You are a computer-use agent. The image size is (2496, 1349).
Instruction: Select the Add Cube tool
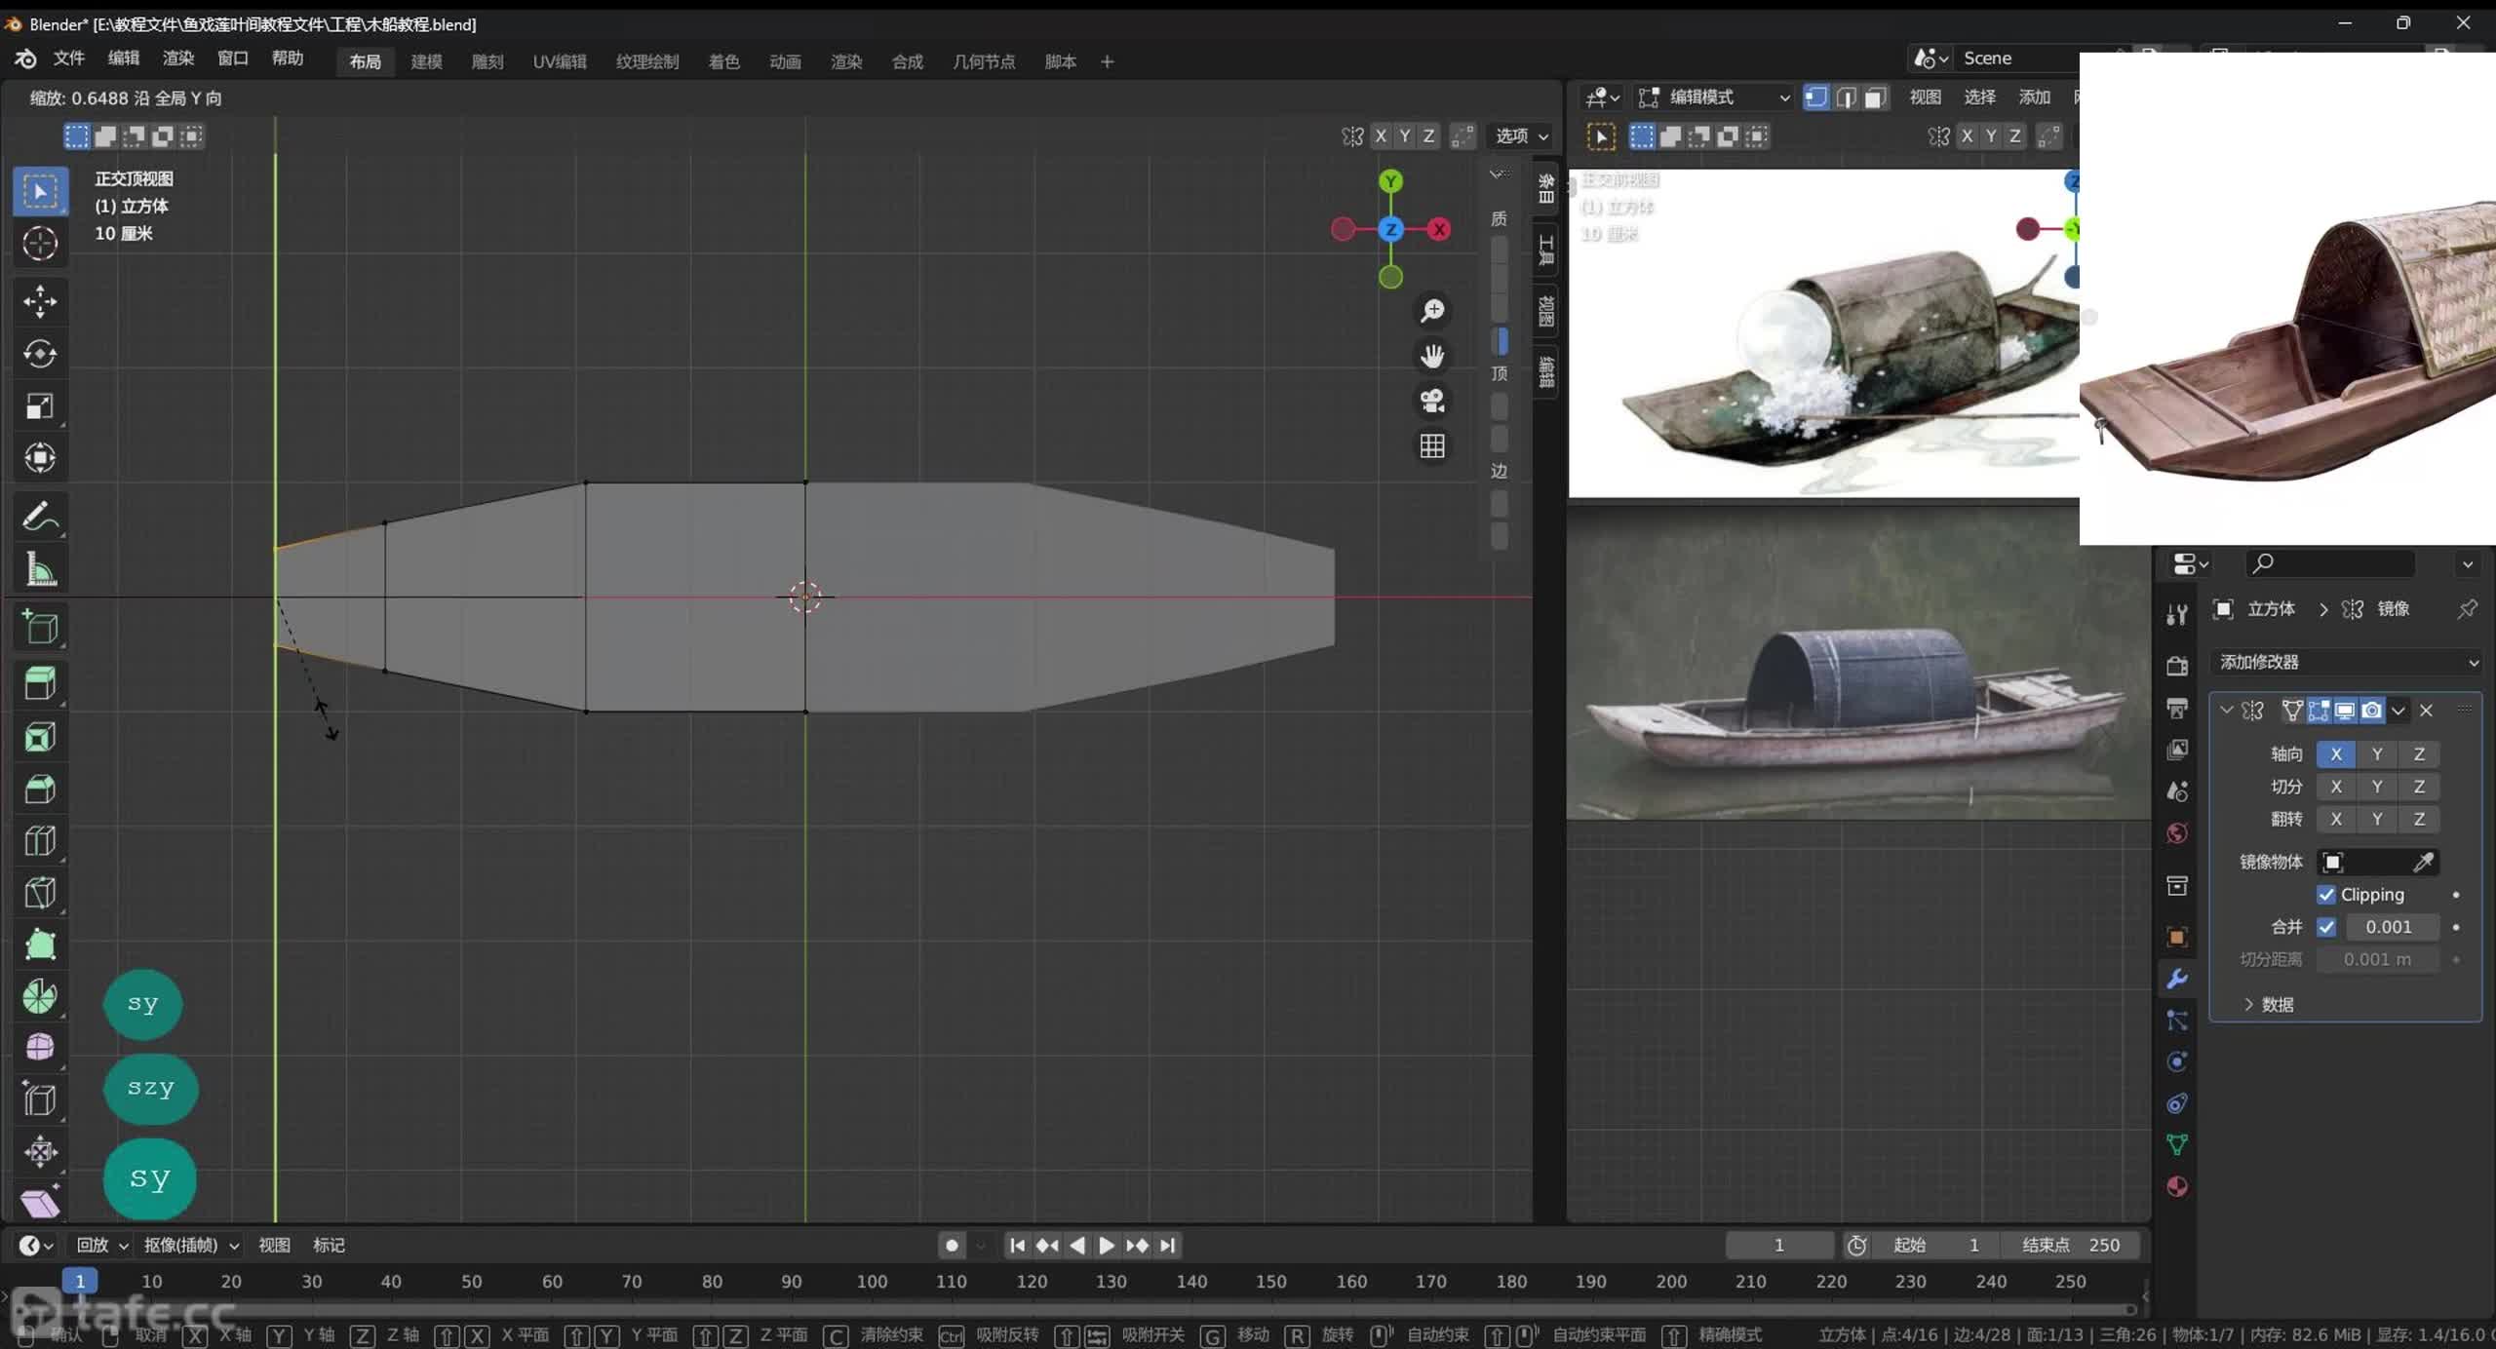point(40,627)
